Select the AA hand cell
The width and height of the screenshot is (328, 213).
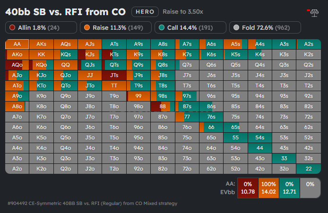click(x=17, y=44)
